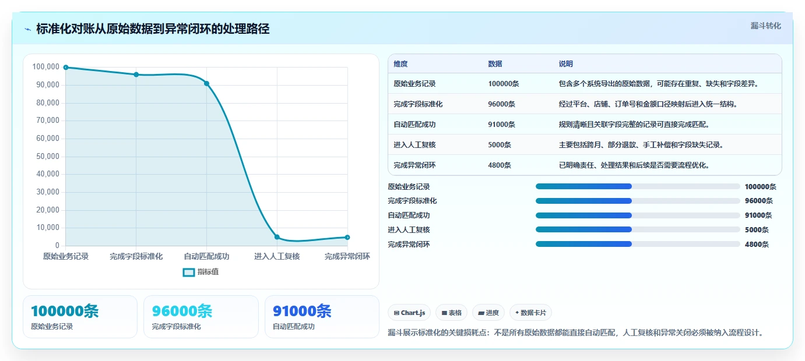Click the x-axis label 完成异常闭环
Viewport: 805px width, 361px height.
tap(347, 256)
